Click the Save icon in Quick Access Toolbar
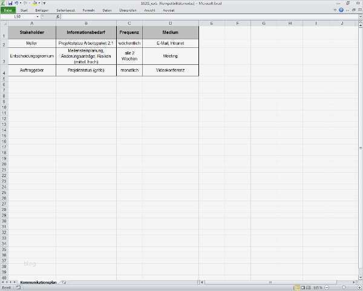363x291 pixels. coord(10,3)
